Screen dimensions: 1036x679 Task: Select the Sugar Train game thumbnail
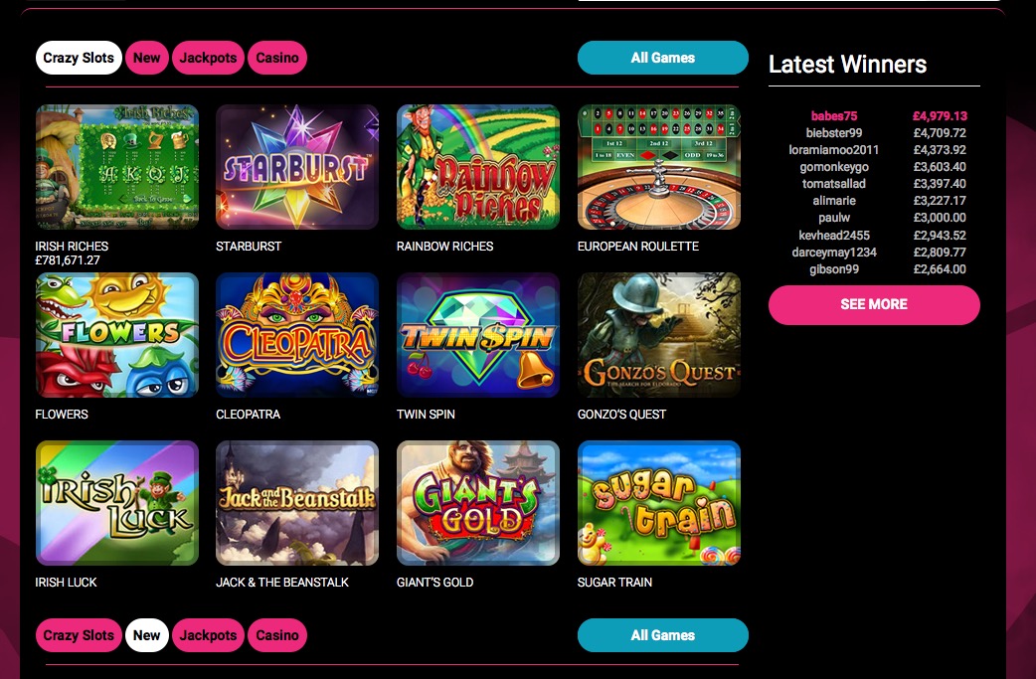pyautogui.click(x=659, y=503)
